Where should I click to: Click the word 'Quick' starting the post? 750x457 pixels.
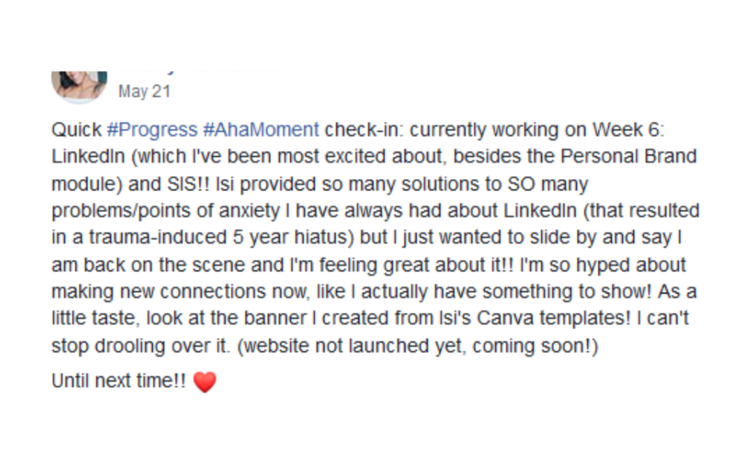point(77,130)
